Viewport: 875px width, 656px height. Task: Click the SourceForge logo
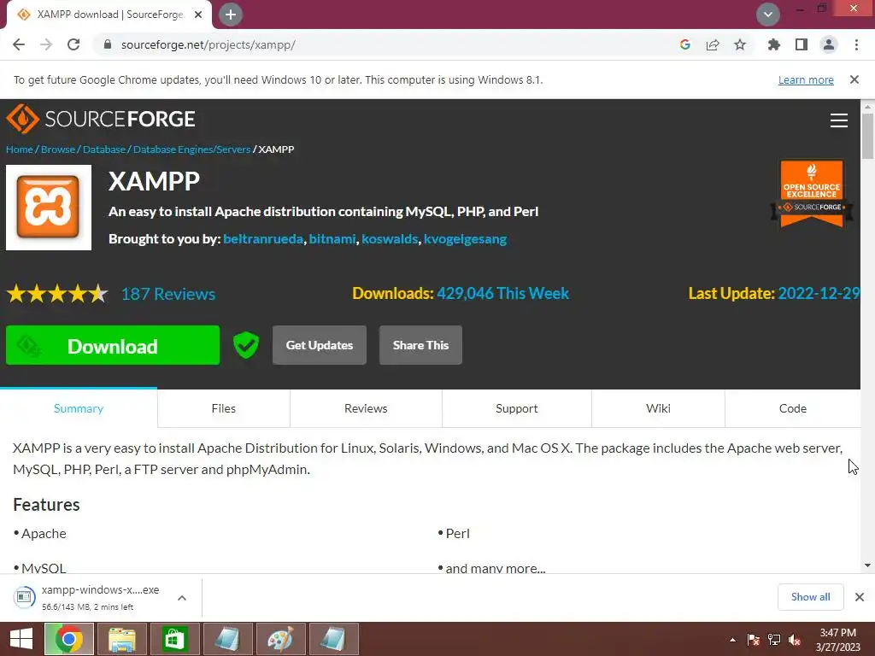click(x=101, y=119)
